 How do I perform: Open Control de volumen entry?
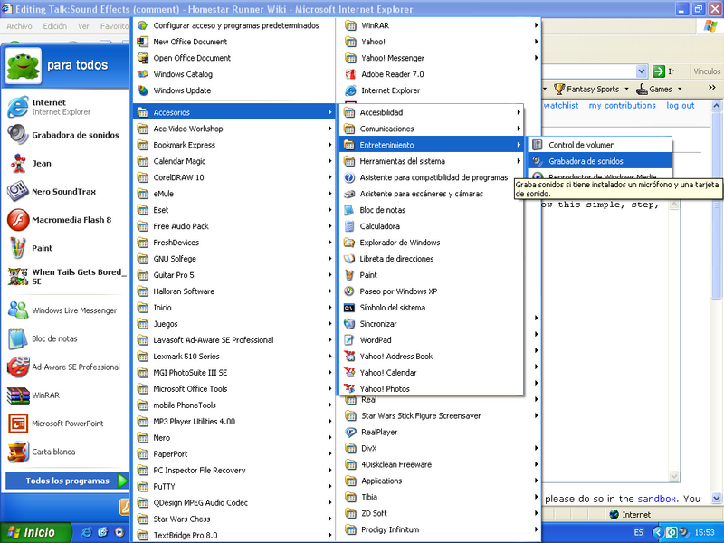(599, 145)
